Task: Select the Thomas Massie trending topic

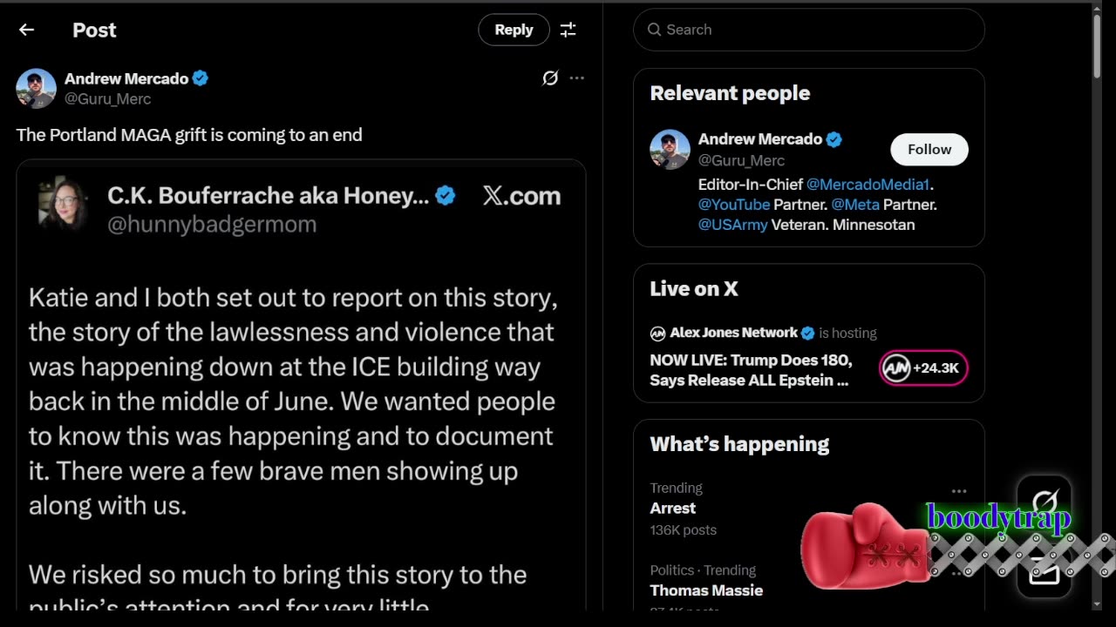Action: coord(706,590)
